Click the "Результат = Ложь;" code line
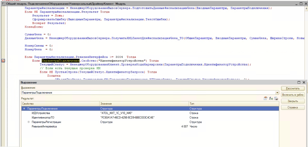Viewport: 308px width, 147px height. 48,16
